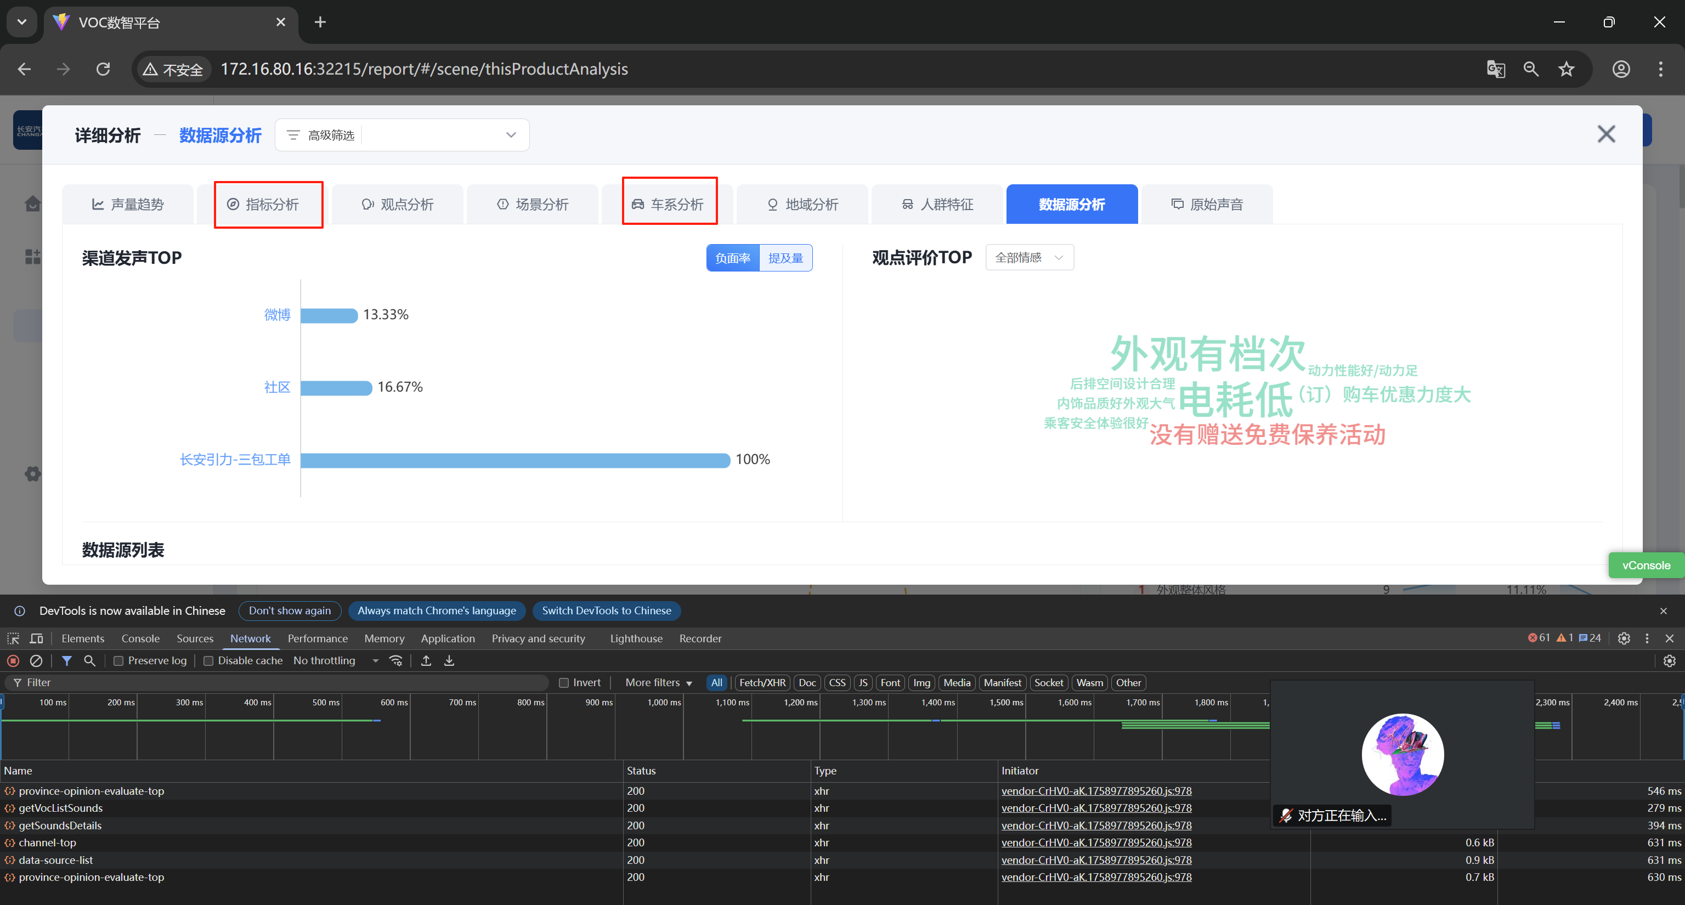This screenshot has height=905, width=1685.
Task: Click the export HAR download icon
Action: [x=449, y=660]
